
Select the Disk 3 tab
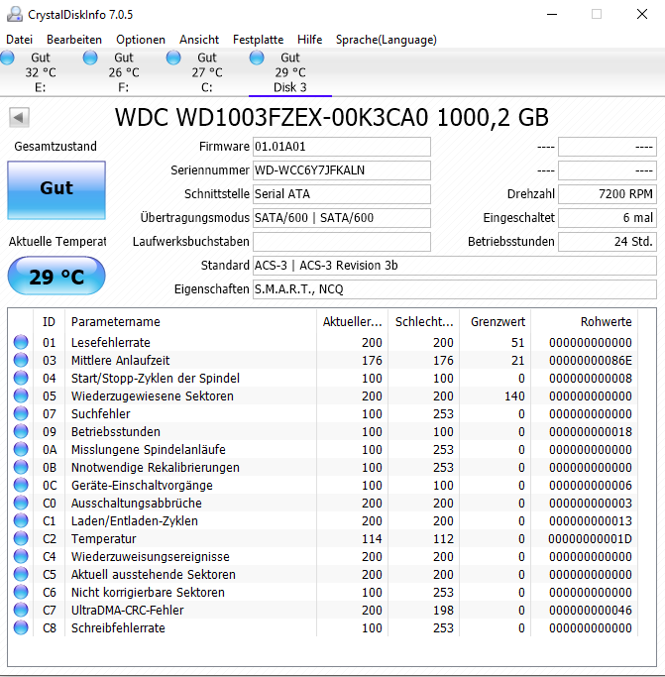click(x=290, y=72)
